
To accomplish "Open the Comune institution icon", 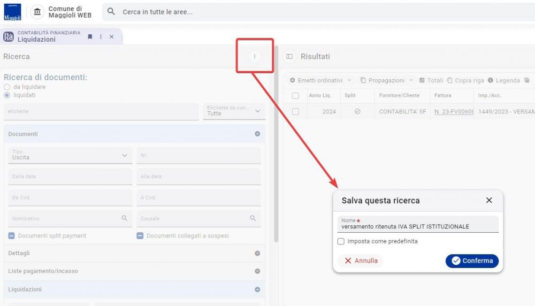I will [37, 12].
